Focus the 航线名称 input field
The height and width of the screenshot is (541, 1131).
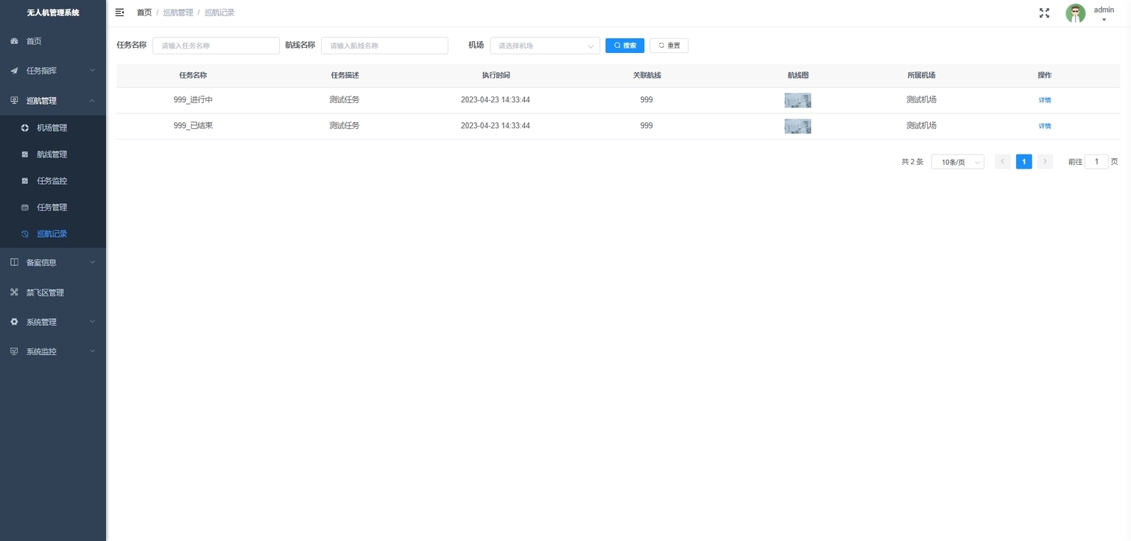[384, 46]
